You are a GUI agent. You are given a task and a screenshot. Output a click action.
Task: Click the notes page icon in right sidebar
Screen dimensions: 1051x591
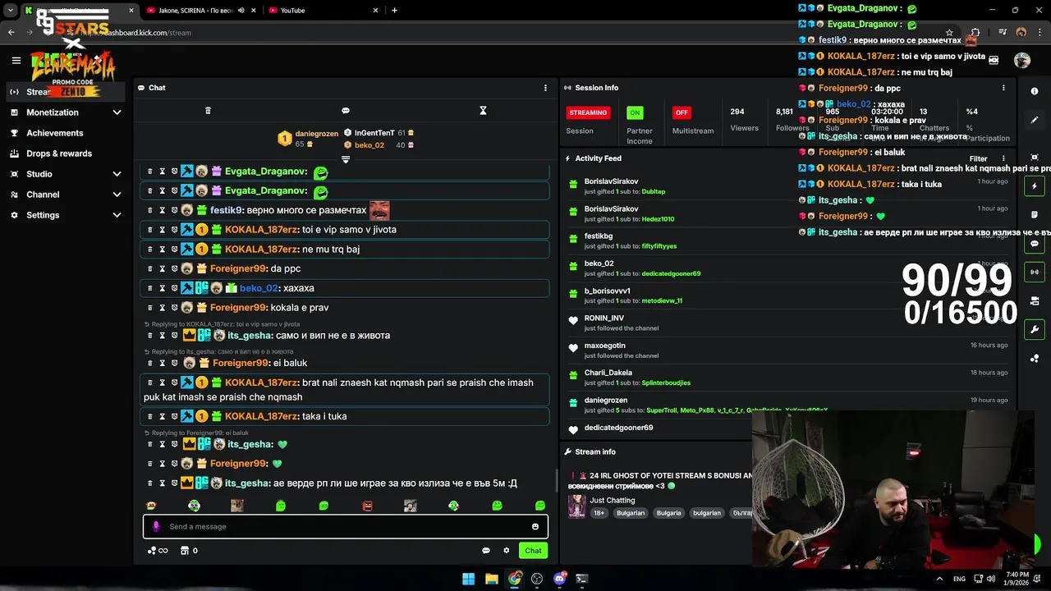coord(1035,215)
